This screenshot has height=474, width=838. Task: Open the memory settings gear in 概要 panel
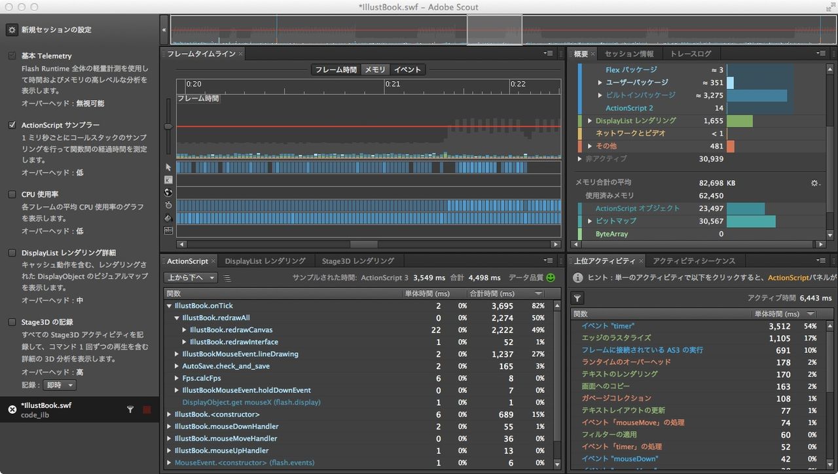point(815,183)
